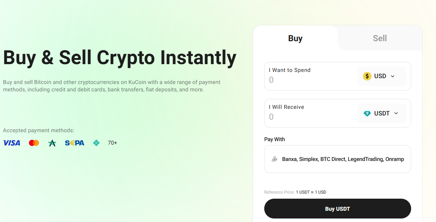Click the SEPA payment logo
Viewport: 436px width, 222px height.
click(75, 143)
